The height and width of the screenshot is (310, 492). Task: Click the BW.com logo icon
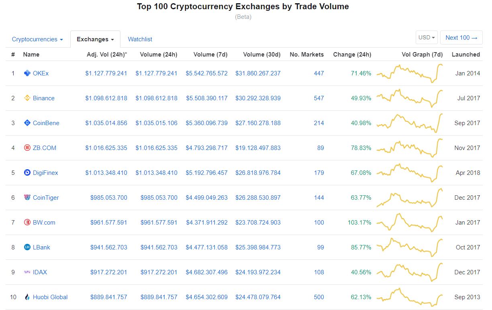tap(27, 223)
